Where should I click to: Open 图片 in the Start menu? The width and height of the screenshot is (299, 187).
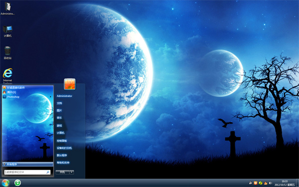pyautogui.click(x=59, y=111)
